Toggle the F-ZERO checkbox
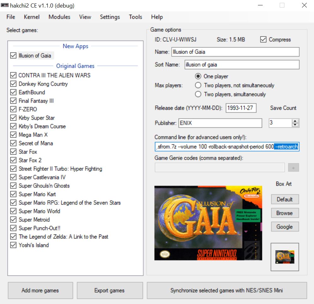Screen dimensions: 314x304 pyautogui.click(x=13, y=109)
